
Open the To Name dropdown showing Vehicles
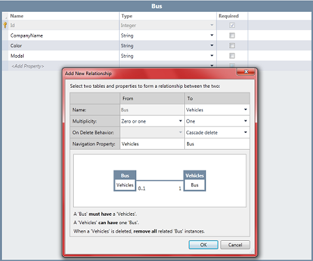(246, 109)
